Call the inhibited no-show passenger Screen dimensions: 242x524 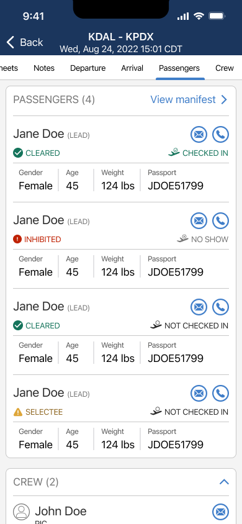point(221,221)
